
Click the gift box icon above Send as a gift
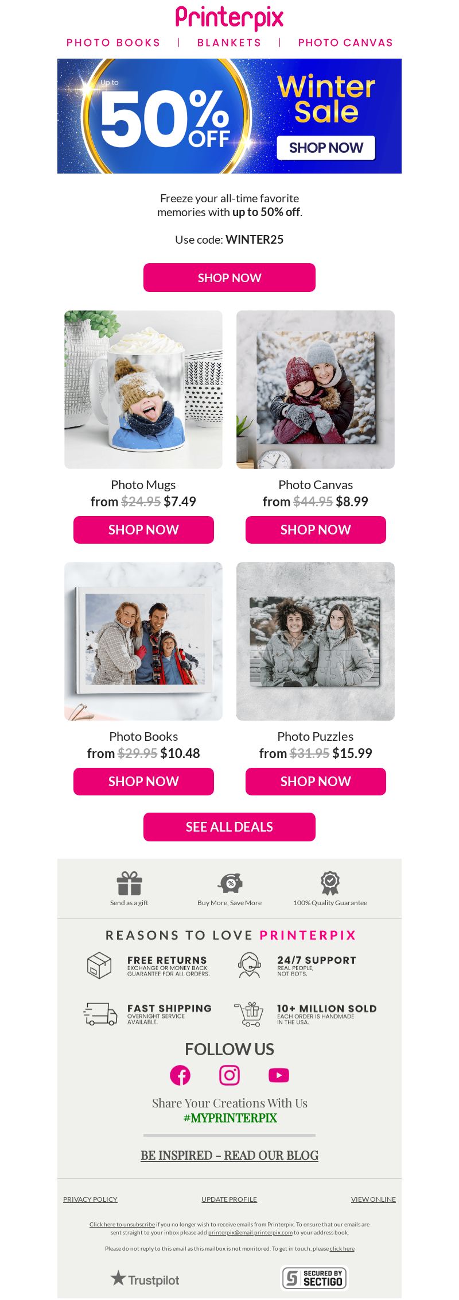[129, 883]
